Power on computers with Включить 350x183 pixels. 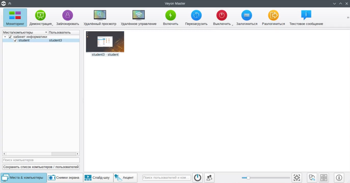point(171,17)
